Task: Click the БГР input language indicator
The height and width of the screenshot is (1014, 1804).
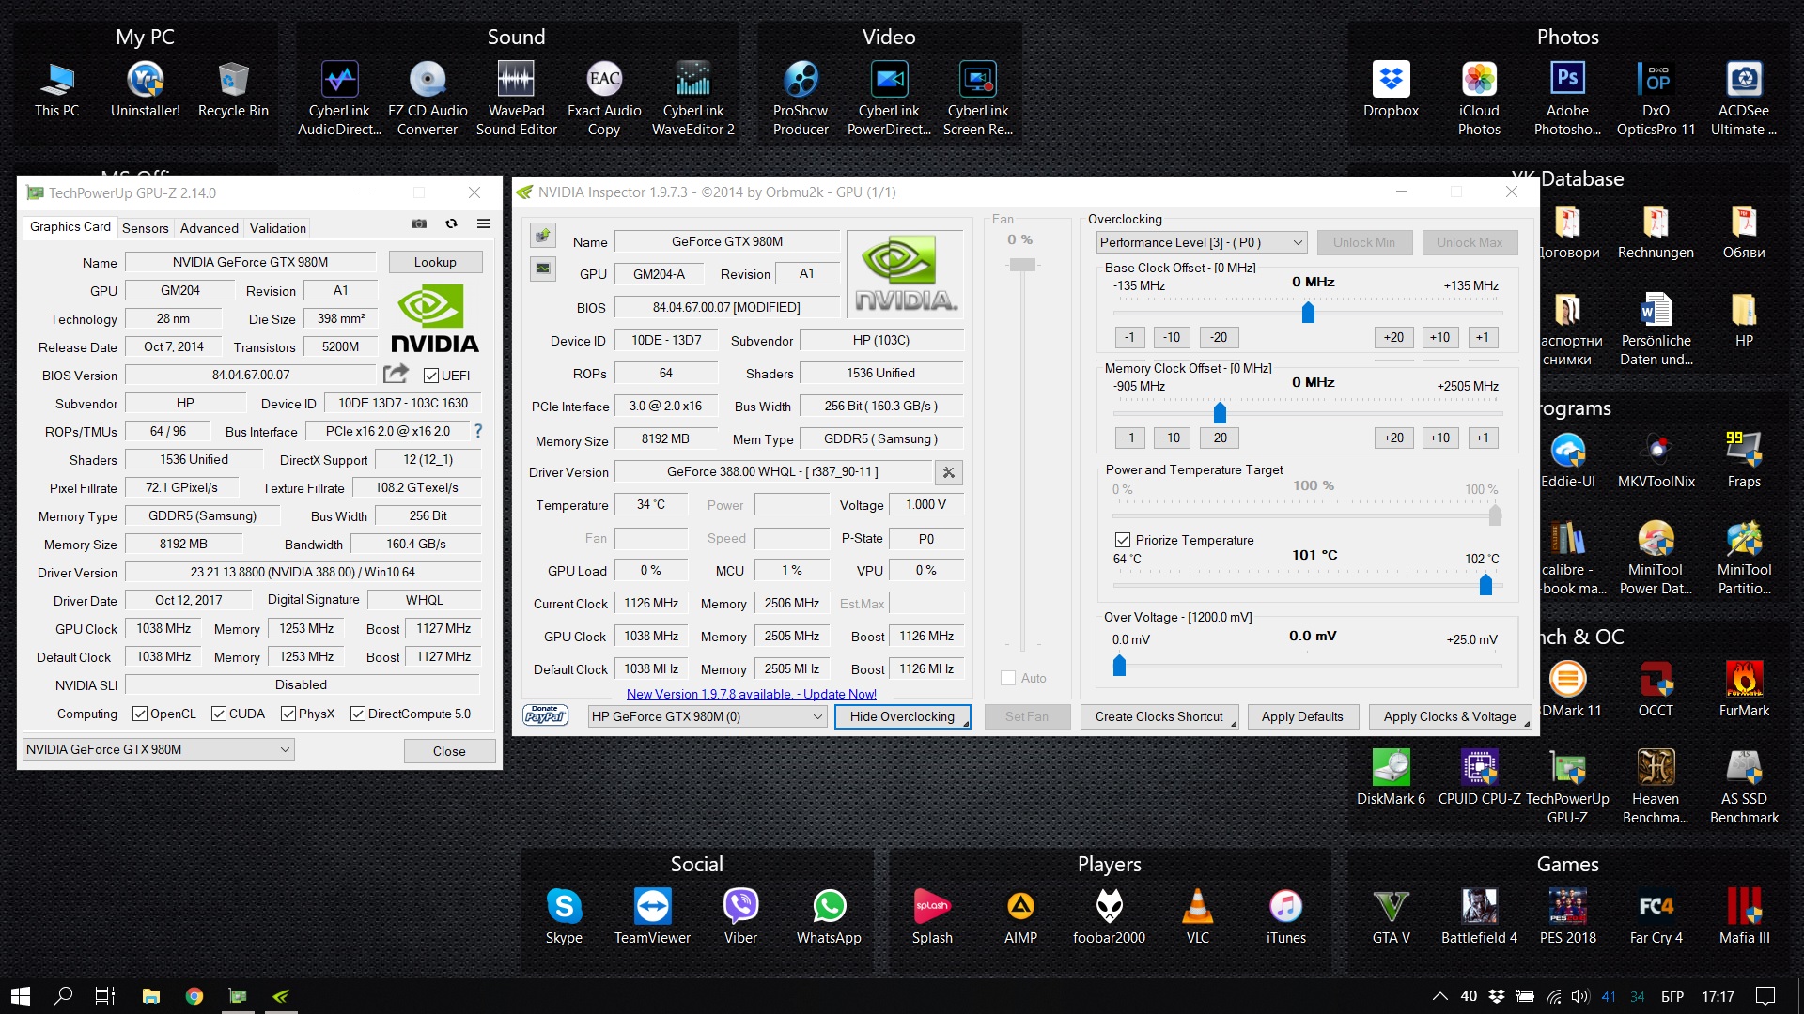Action: click(x=1672, y=996)
